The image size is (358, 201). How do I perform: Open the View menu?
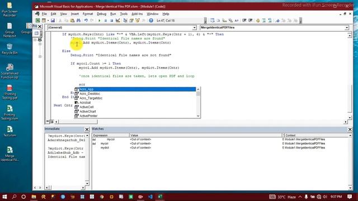(x=63, y=14)
